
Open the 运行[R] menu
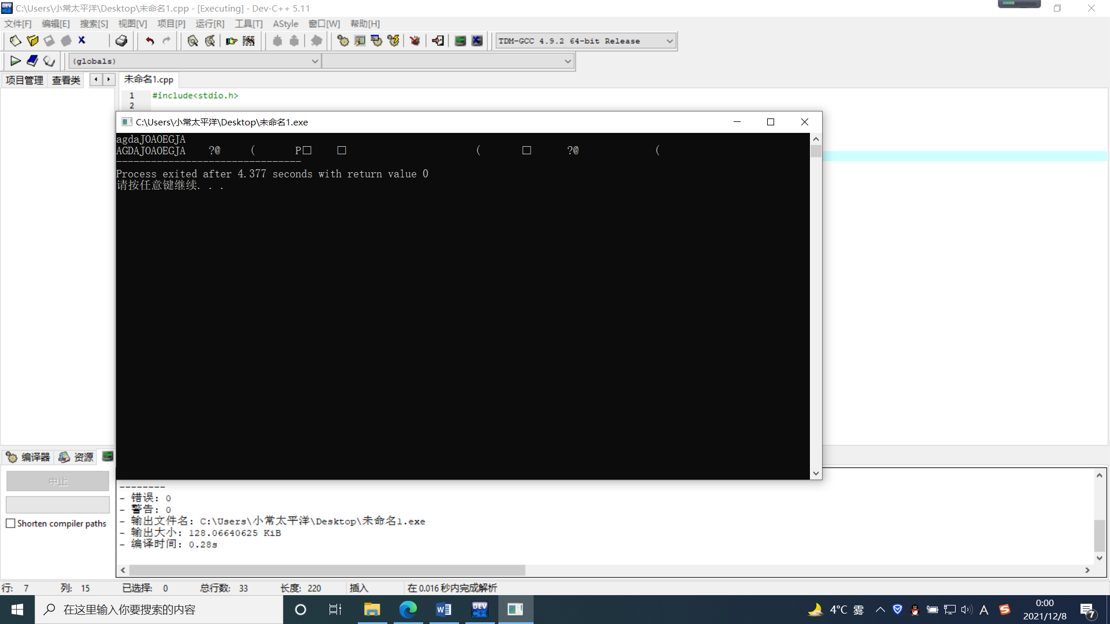pyautogui.click(x=209, y=24)
